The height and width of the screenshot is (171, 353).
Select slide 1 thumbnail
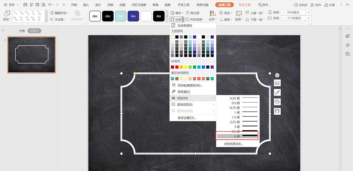point(31,55)
